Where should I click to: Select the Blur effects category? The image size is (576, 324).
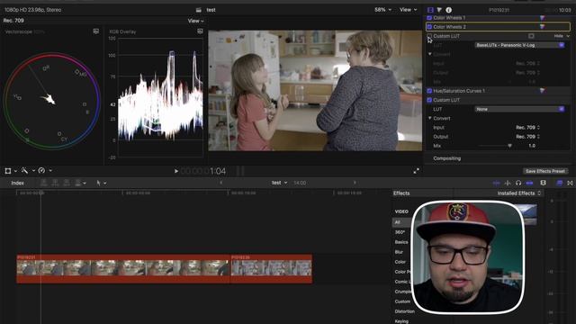pos(399,252)
